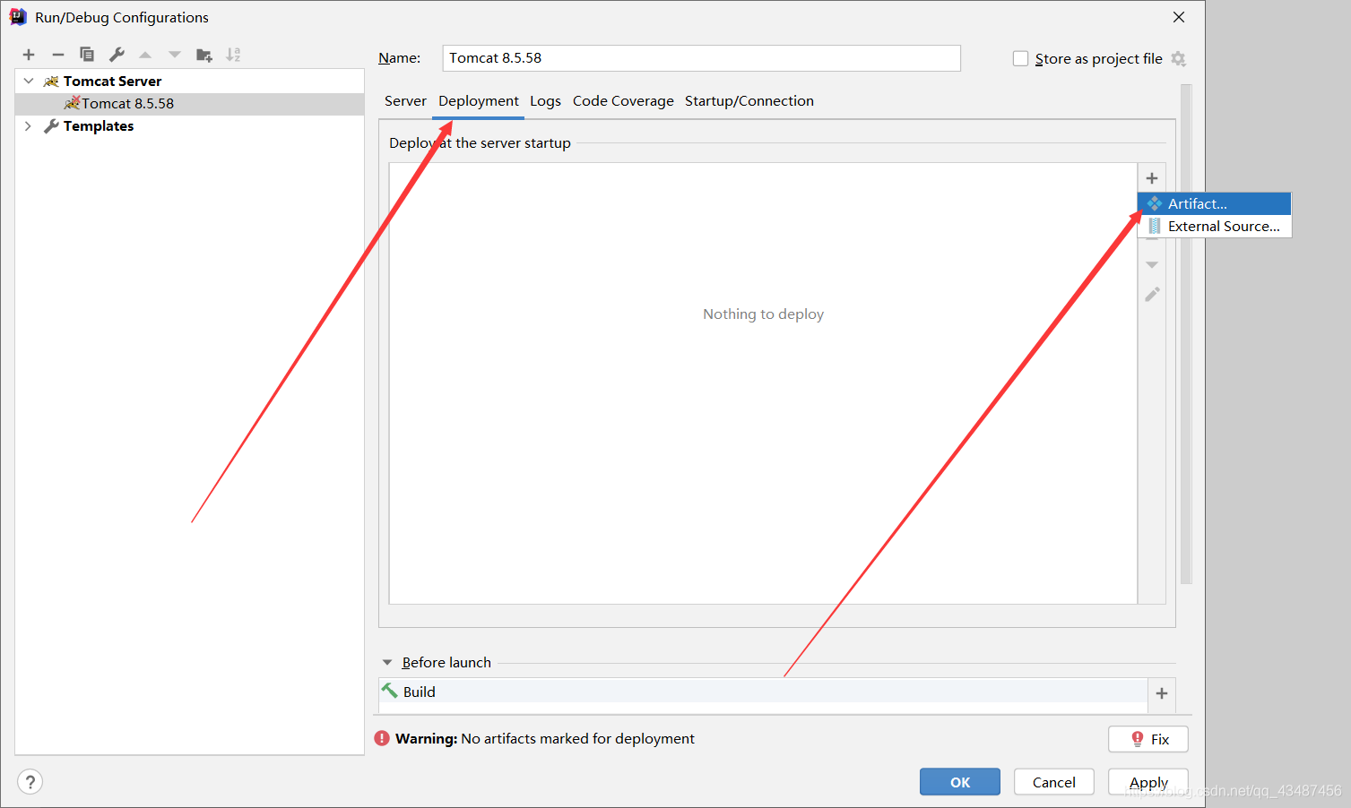The image size is (1351, 808).
Task: Enable Store as project file checkbox
Action: click(x=1020, y=58)
